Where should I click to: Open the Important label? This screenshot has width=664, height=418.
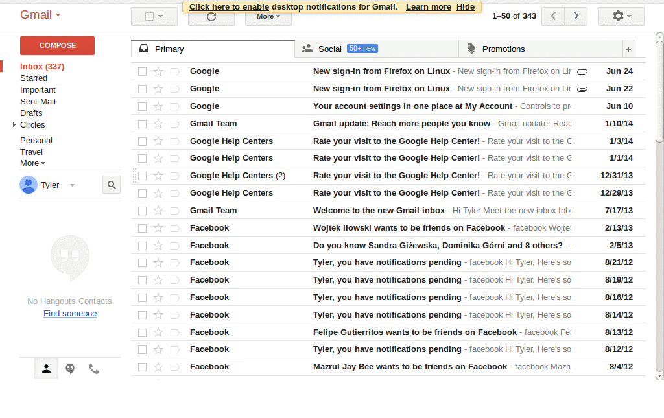click(x=38, y=90)
